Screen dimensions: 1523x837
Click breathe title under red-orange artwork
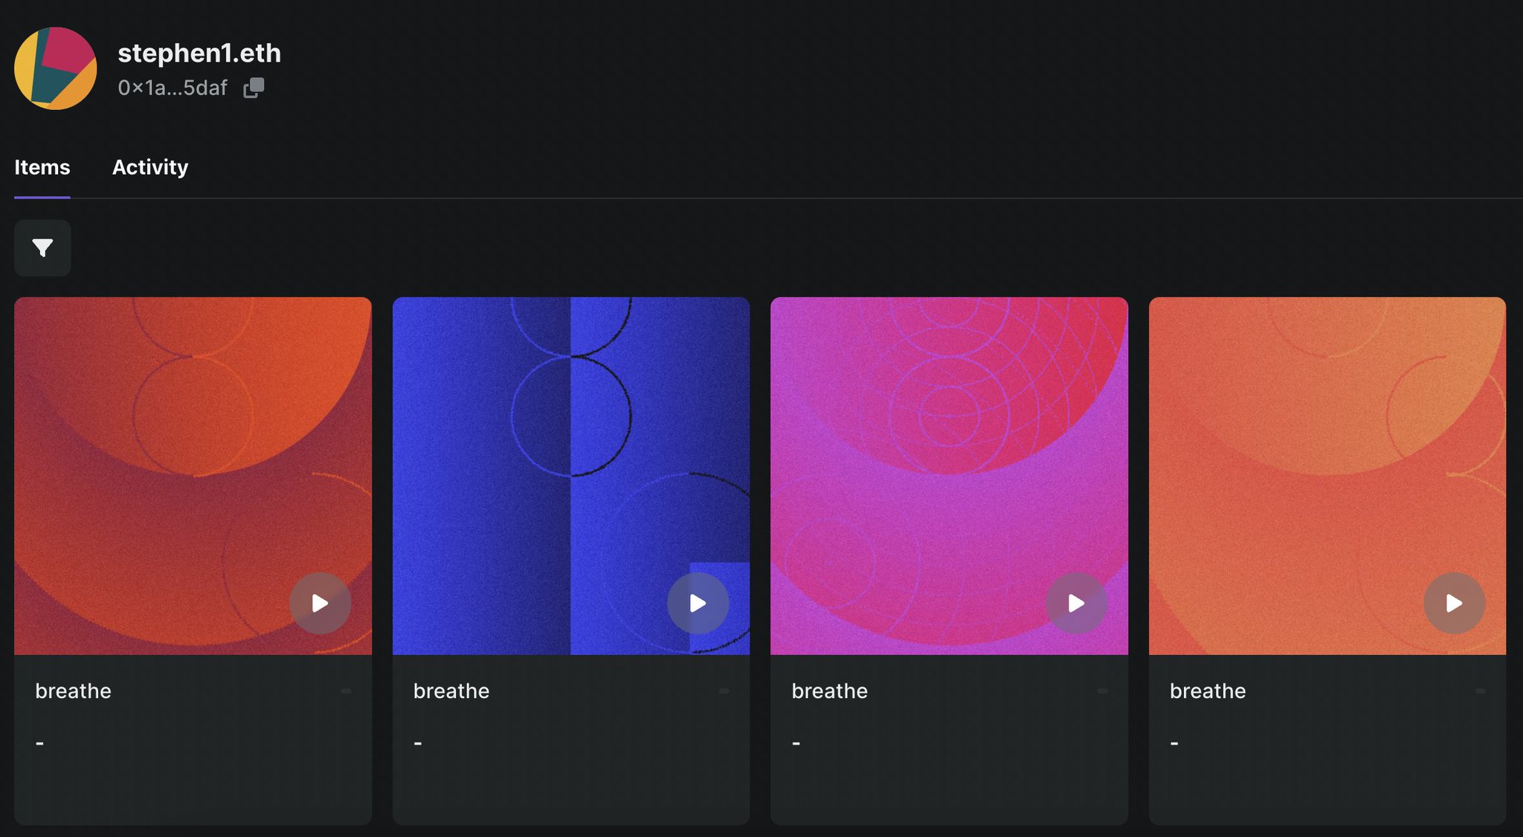[73, 691]
